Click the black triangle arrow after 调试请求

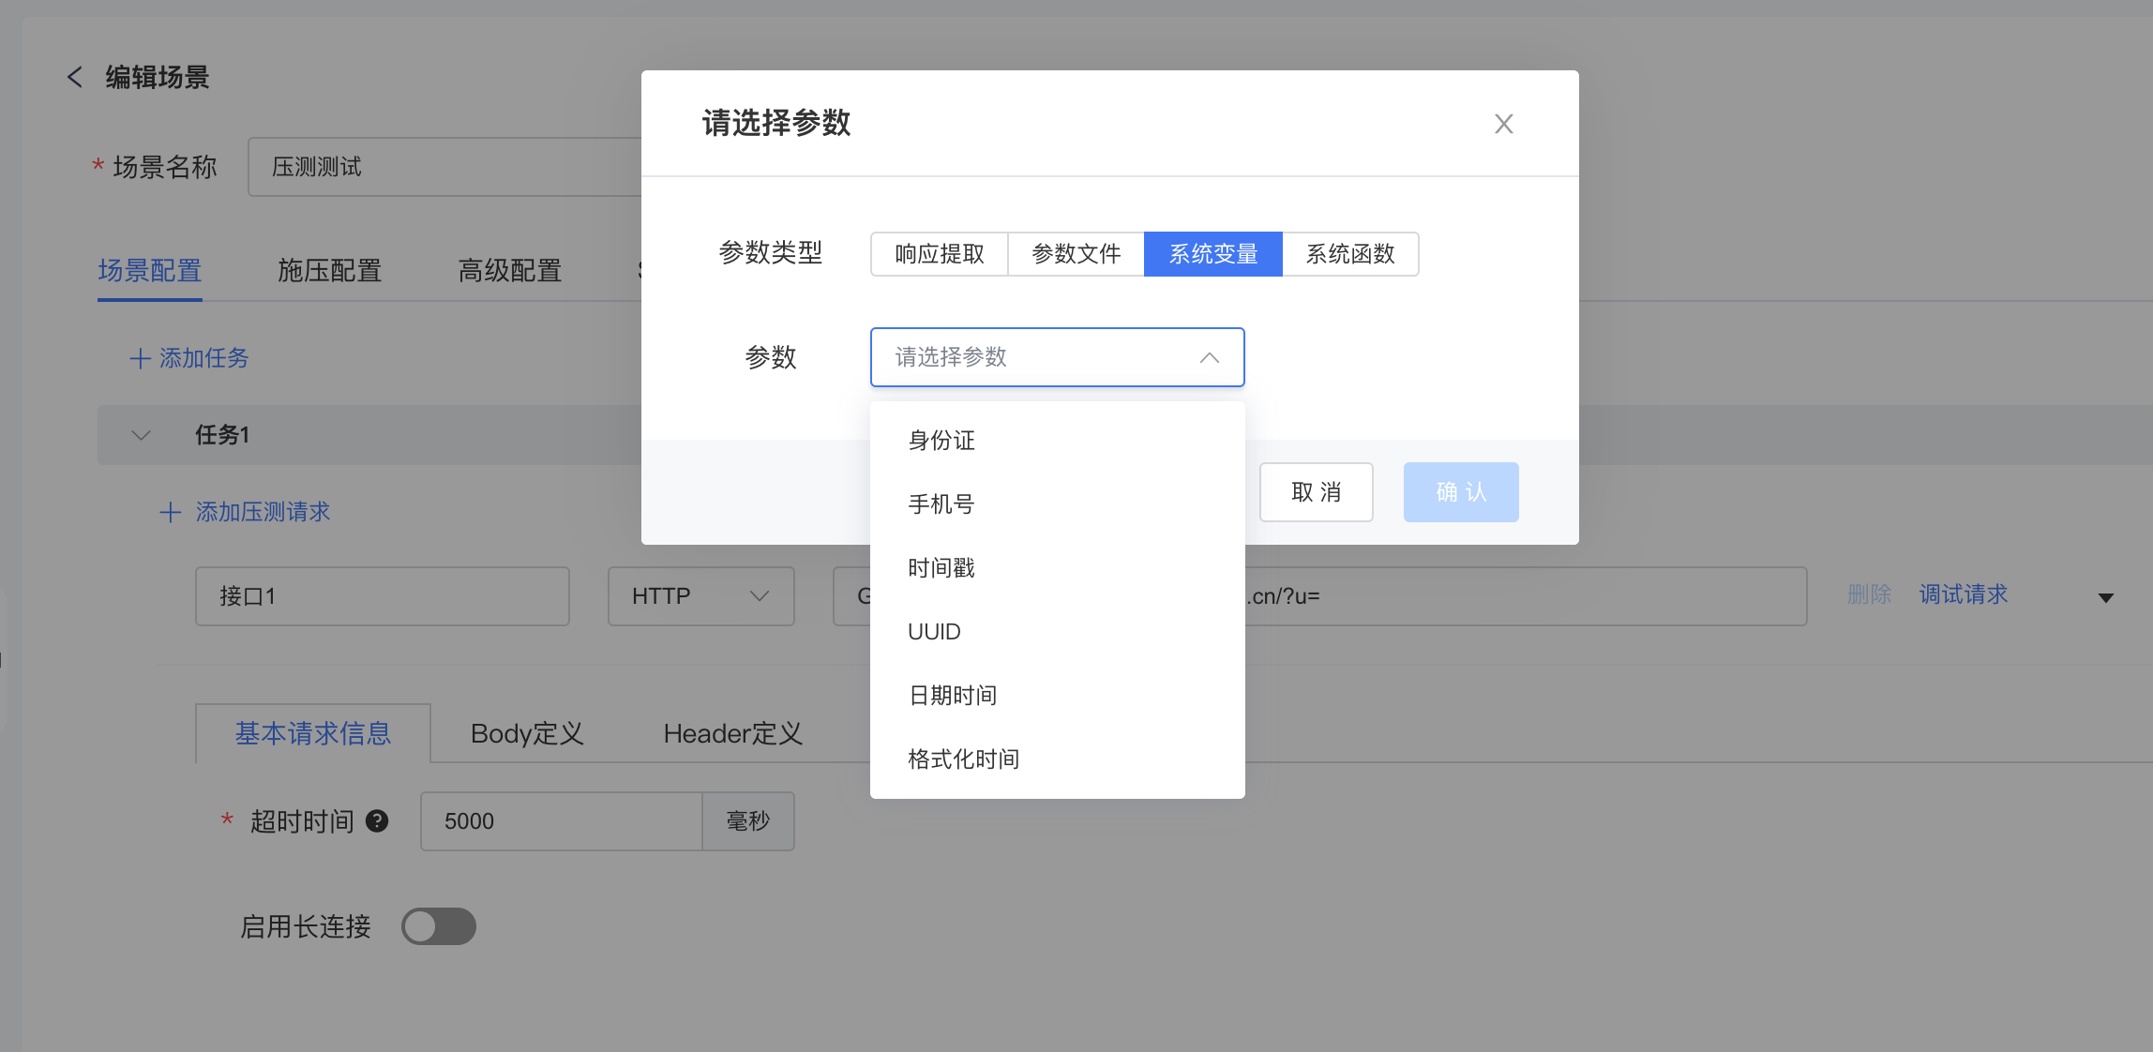point(2105,597)
